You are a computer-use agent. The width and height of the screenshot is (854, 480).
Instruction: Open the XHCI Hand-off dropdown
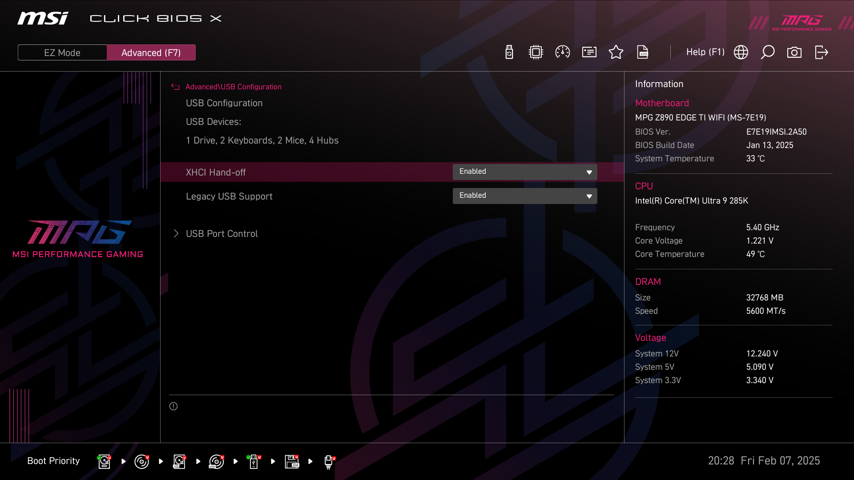525,172
